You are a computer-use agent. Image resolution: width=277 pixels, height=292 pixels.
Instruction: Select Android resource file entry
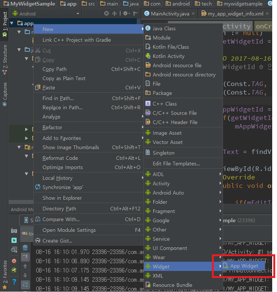click(183, 65)
